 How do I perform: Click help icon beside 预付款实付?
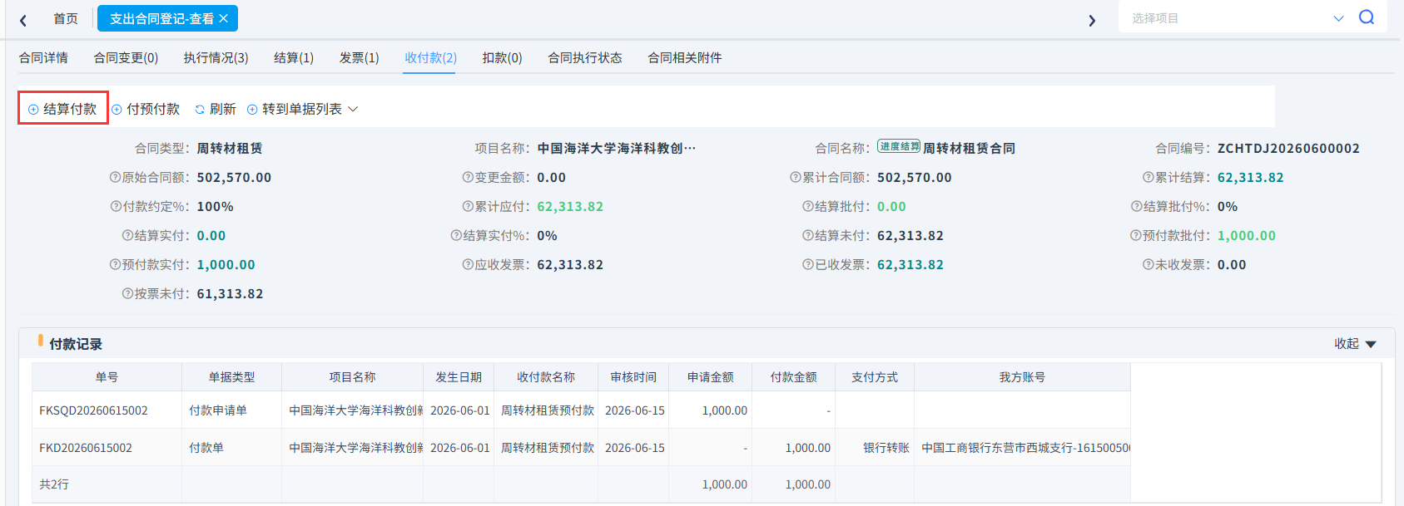coord(115,265)
